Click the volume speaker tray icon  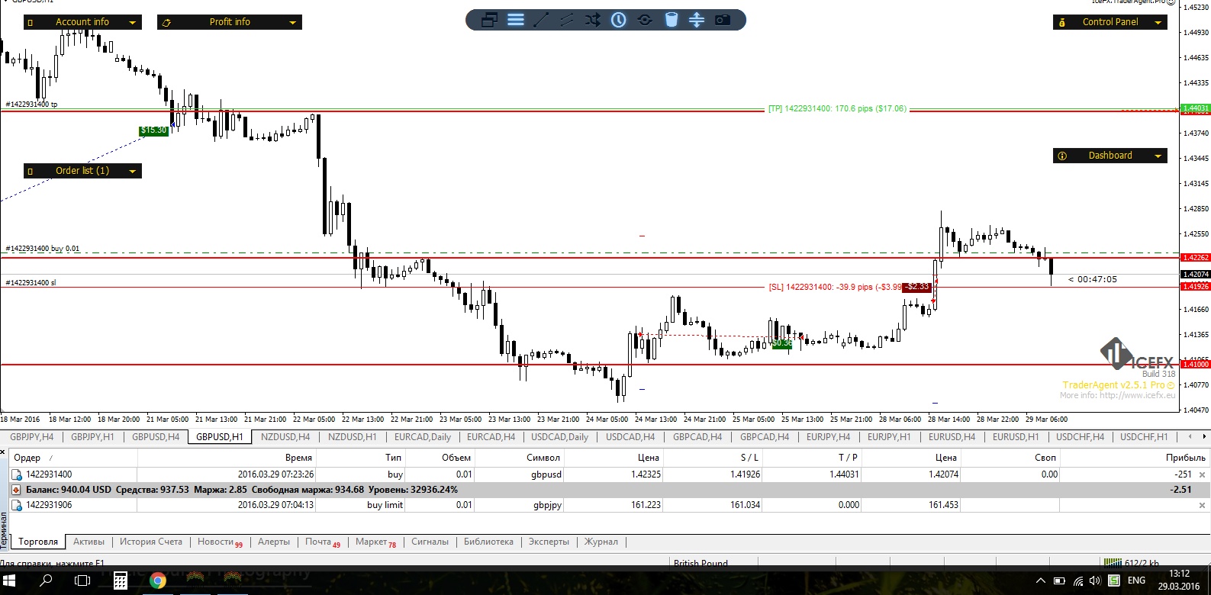(1095, 581)
